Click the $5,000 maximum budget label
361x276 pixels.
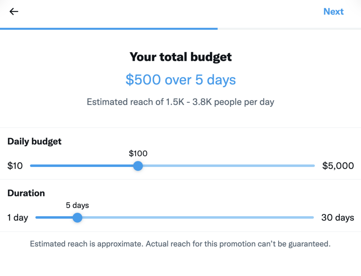pyautogui.click(x=338, y=166)
